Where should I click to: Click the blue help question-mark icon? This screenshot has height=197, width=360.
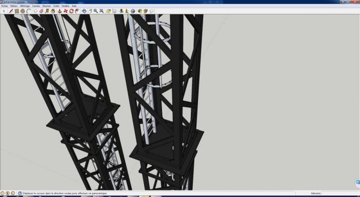pos(20,193)
